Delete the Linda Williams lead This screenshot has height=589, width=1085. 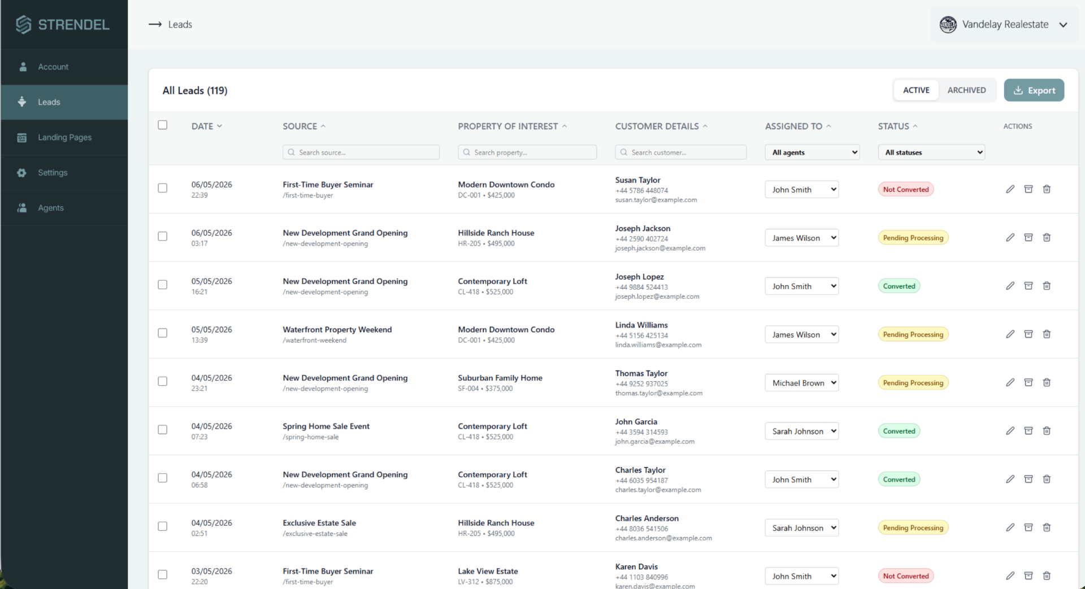[x=1047, y=334]
